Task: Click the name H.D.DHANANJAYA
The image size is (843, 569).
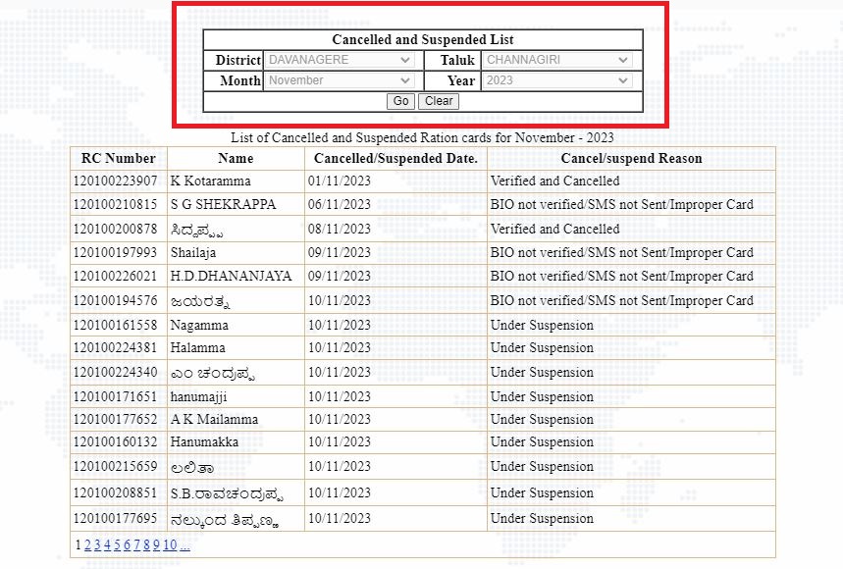Action: (232, 277)
